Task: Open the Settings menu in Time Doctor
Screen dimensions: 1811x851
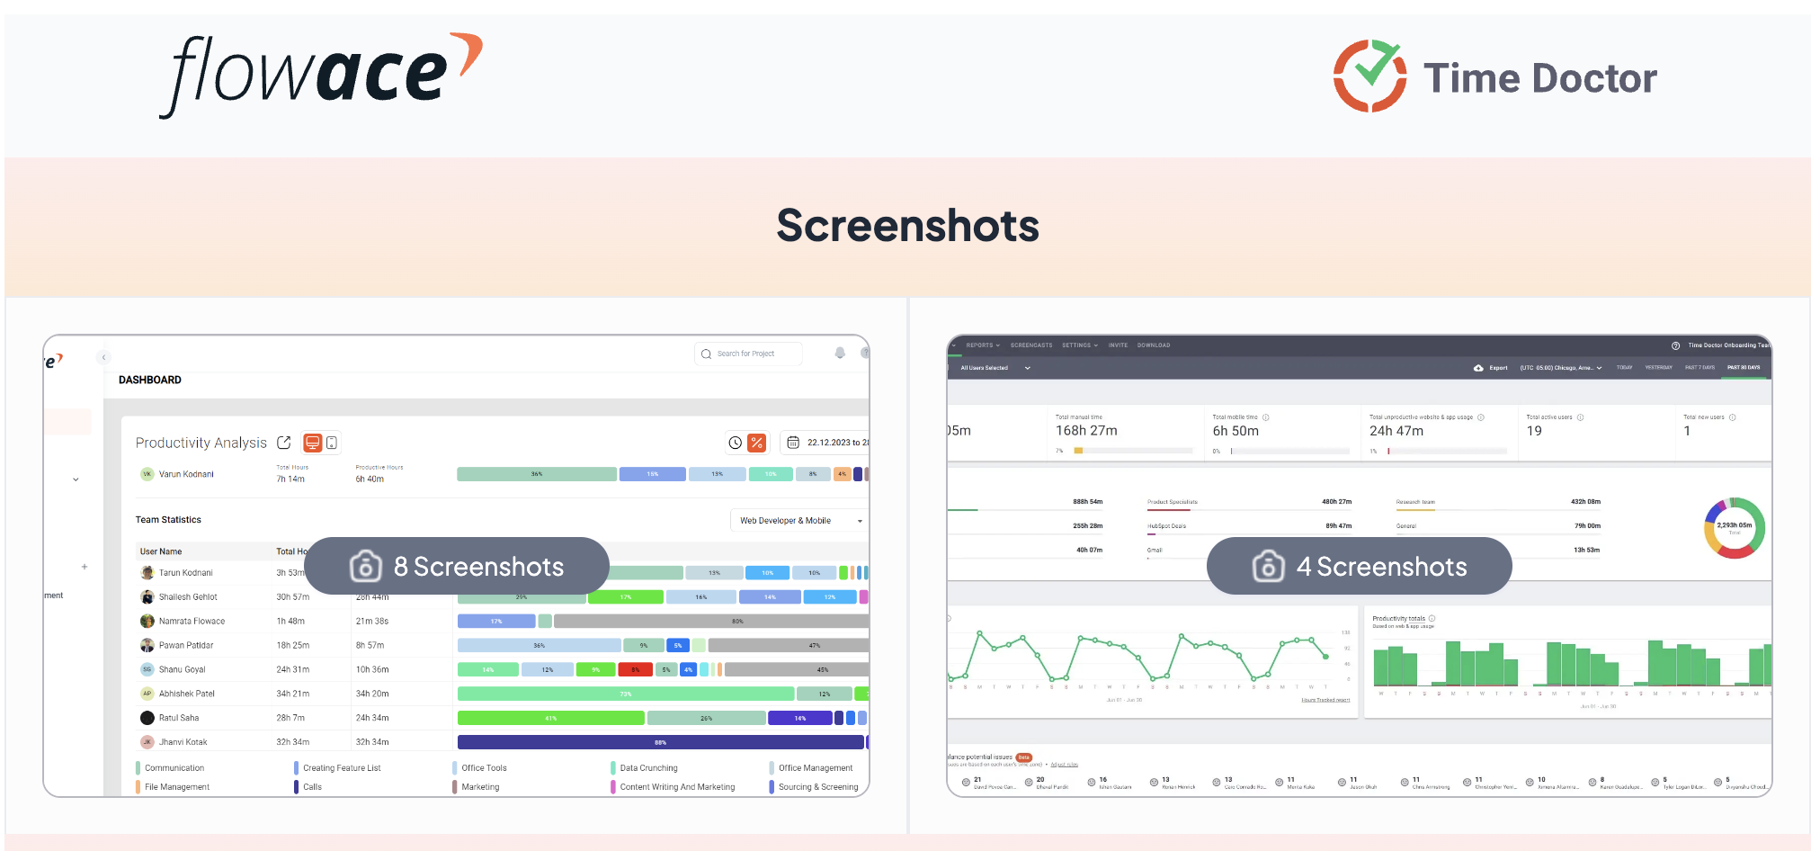Action: [1080, 345]
